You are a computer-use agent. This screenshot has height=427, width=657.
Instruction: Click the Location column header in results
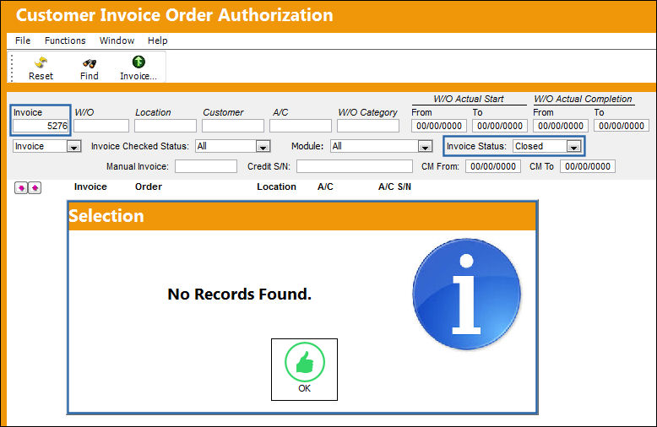[x=276, y=186]
